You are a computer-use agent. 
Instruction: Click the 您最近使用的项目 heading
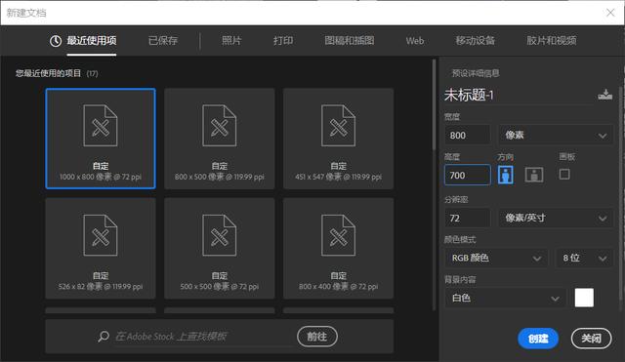(48, 73)
